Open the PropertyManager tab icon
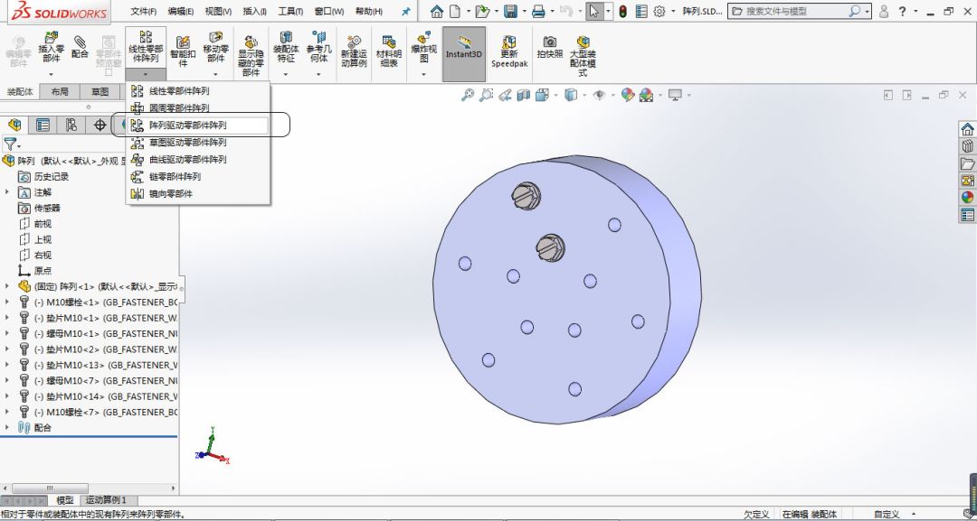This screenshot has width=977, height=521. tap(43, 125)
